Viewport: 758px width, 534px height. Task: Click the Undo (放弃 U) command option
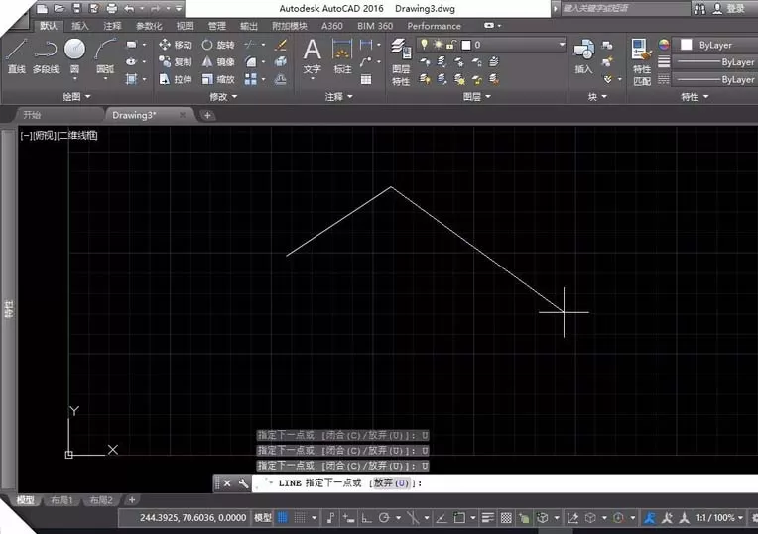(392, 482)
